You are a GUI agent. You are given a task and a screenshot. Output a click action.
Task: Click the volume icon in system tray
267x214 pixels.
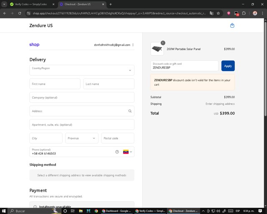(x=218, y=211)
